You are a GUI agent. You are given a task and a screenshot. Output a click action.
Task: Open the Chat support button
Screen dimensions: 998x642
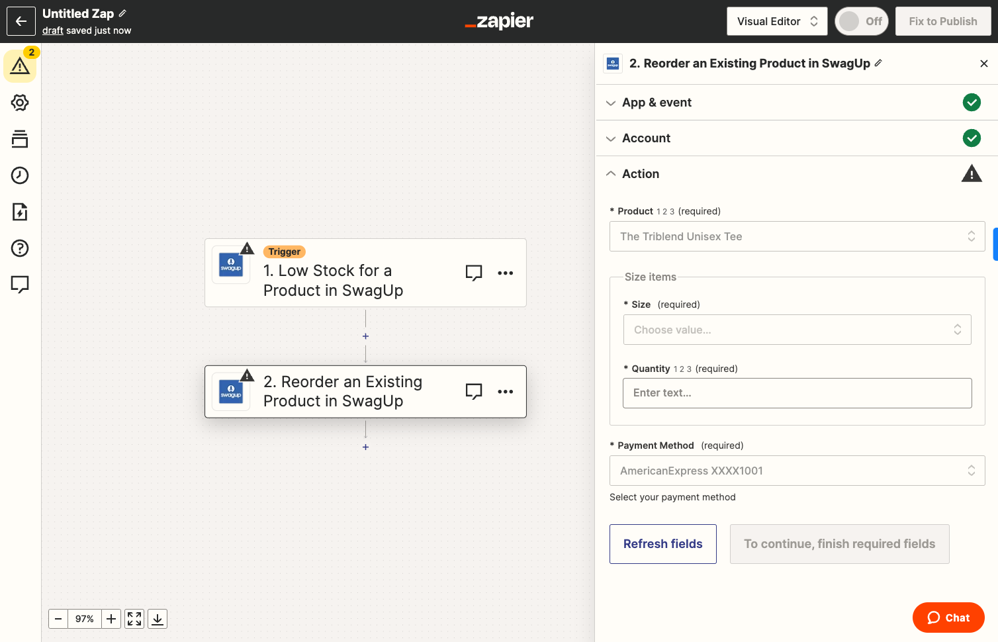948,618
